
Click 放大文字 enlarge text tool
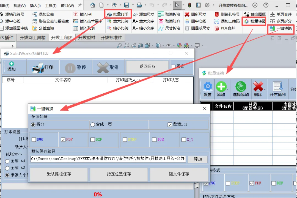144,21
